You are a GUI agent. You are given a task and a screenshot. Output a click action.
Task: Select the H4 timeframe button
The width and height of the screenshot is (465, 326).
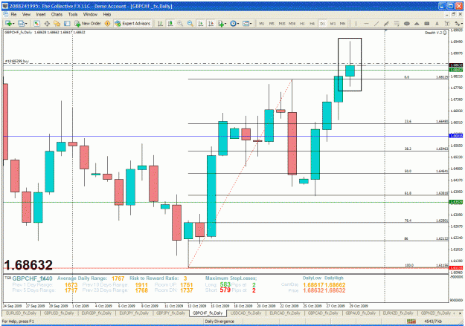pyautogui.click(x=312, y=23)
